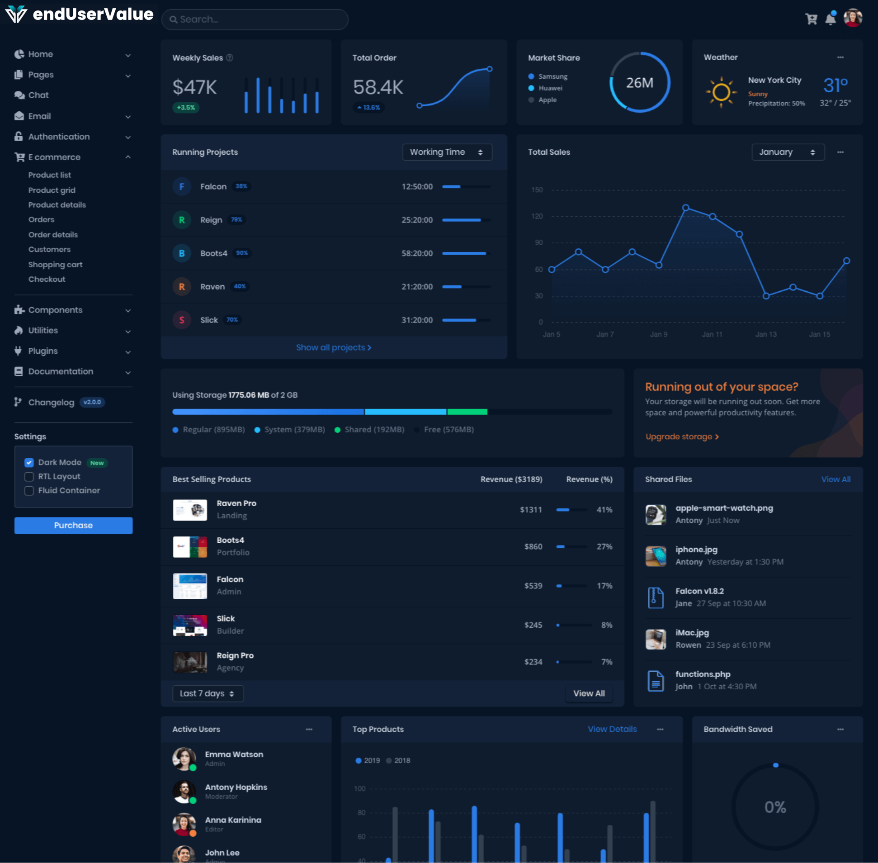Screen dimensions: 878x863
Task: Go to Shopping cart menu item
Action: 55,264
